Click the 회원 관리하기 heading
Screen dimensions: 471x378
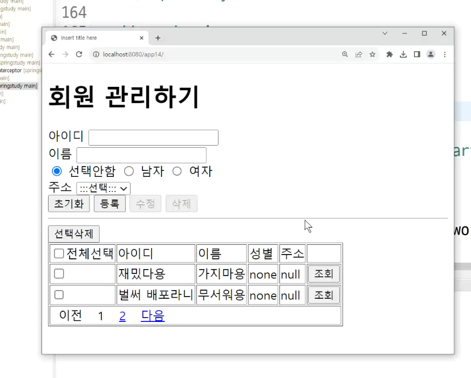(x=124, y=97)
